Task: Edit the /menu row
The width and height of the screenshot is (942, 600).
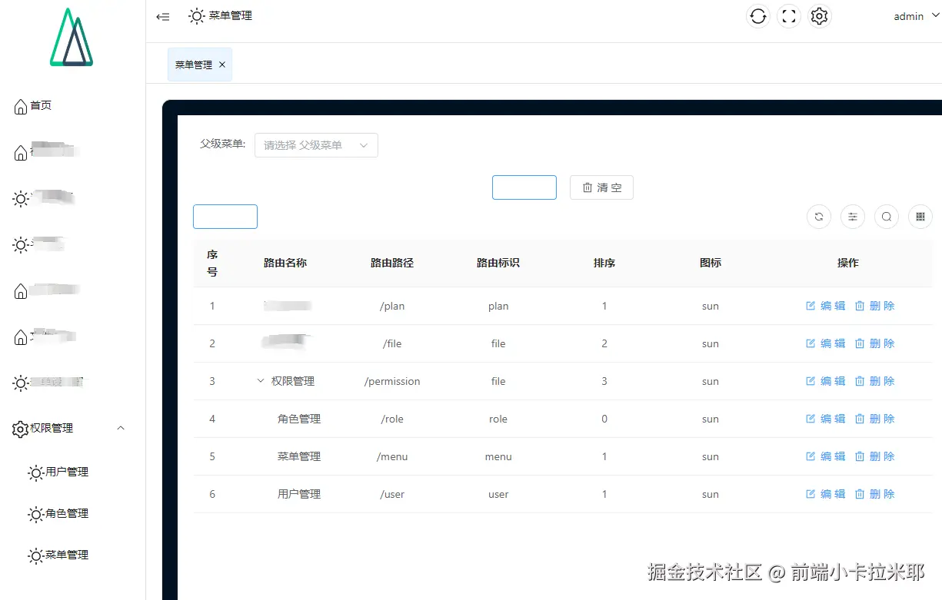Action: pos(826,456)
